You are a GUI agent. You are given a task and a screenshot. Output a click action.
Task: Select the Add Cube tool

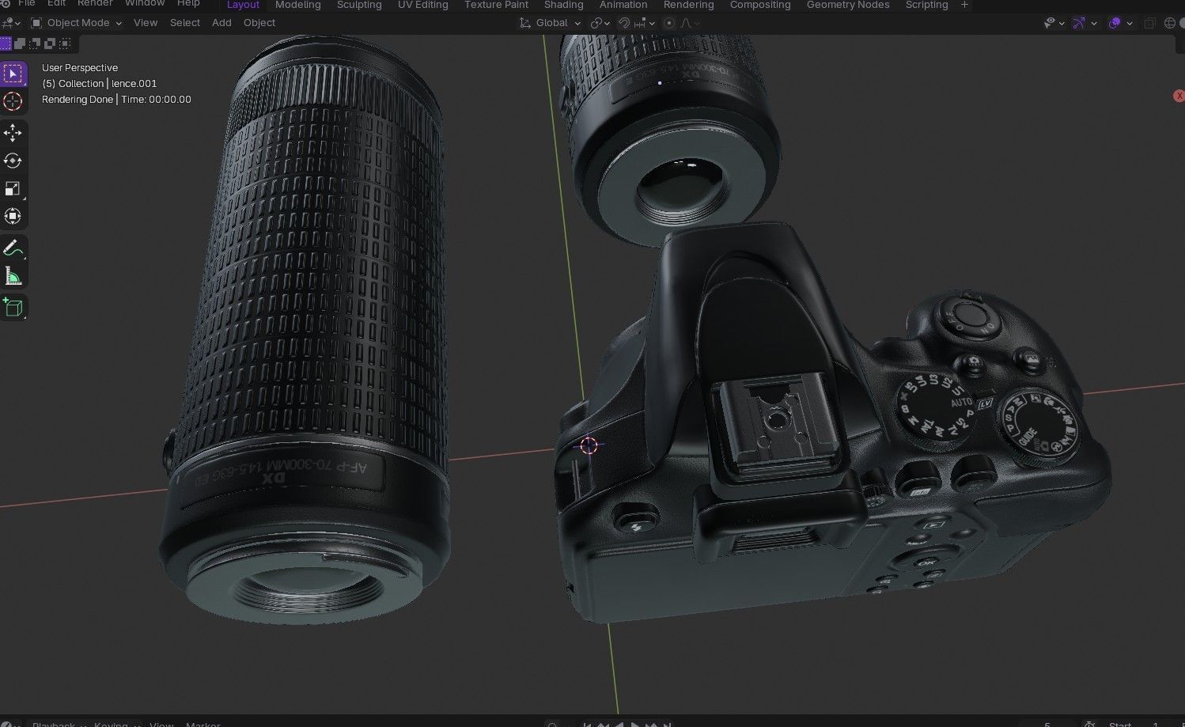point(13,307)
